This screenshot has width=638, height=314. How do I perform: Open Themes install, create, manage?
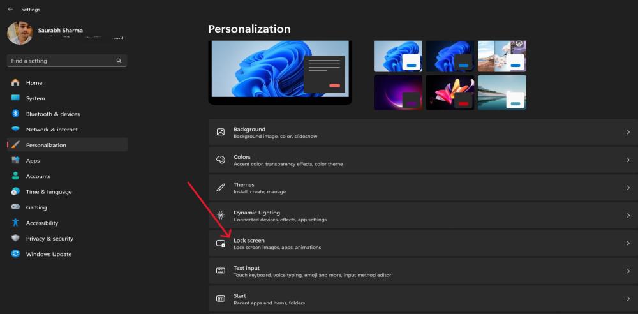424,188
